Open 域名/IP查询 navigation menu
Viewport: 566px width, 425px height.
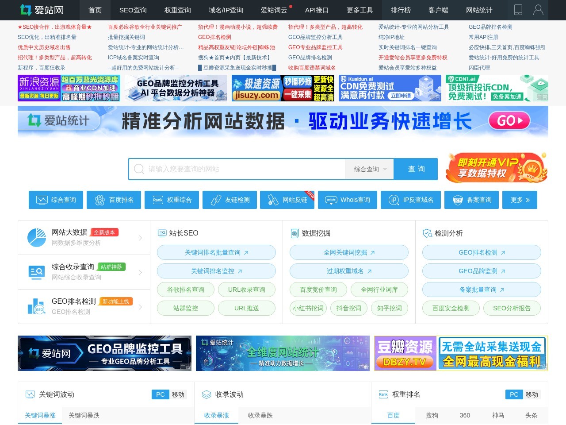[x=226, y=10]
